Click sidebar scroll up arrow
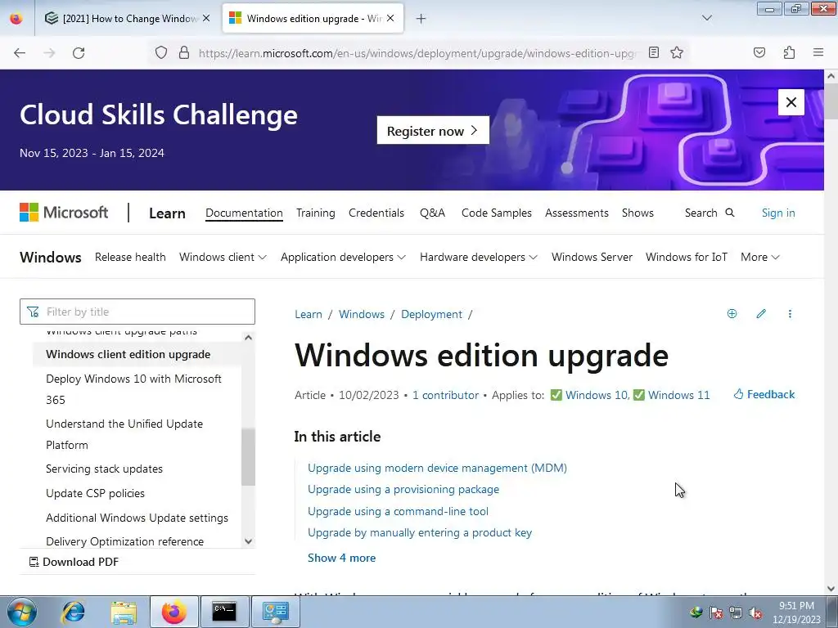 click(248, 338)
